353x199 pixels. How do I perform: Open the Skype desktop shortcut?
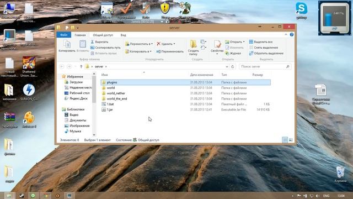[x=301, y=11]
